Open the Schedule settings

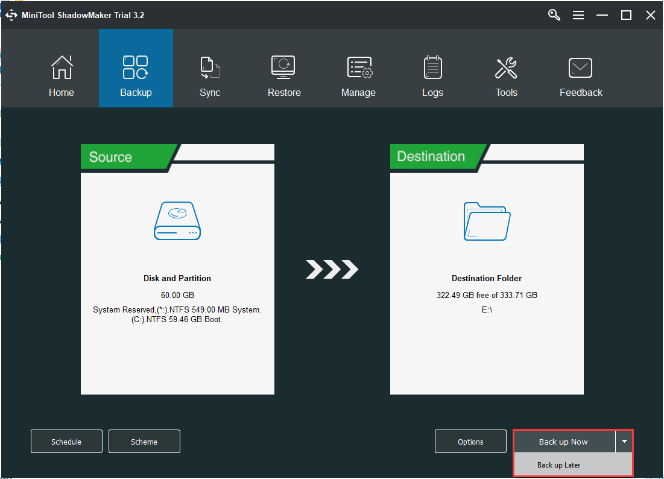(66, 441)
